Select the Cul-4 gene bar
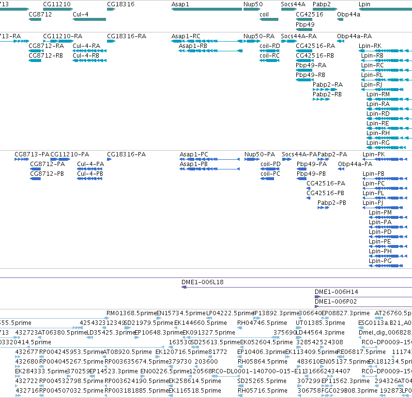Image resolution: width=412 pixels, height=398 pixels. point(90,19)
